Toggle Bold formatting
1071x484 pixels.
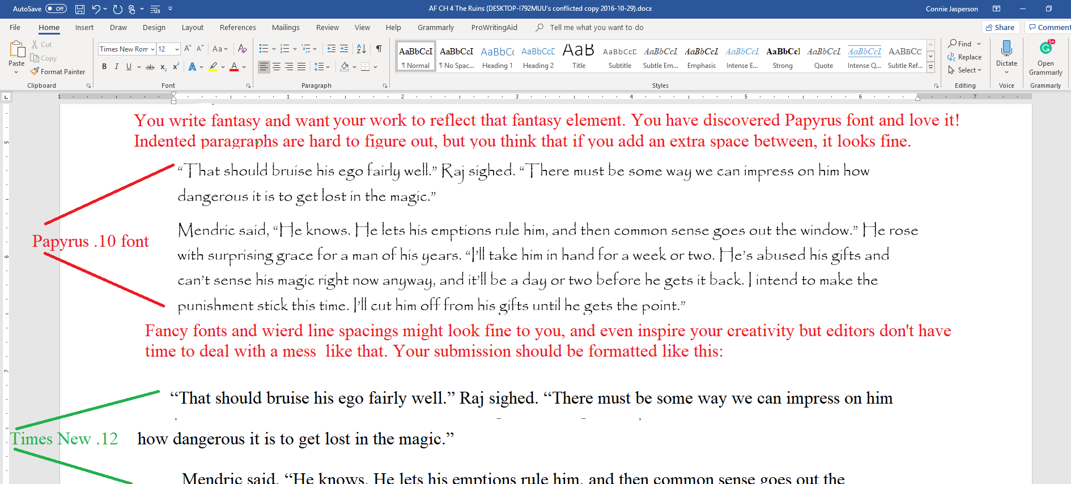(104, 67)
